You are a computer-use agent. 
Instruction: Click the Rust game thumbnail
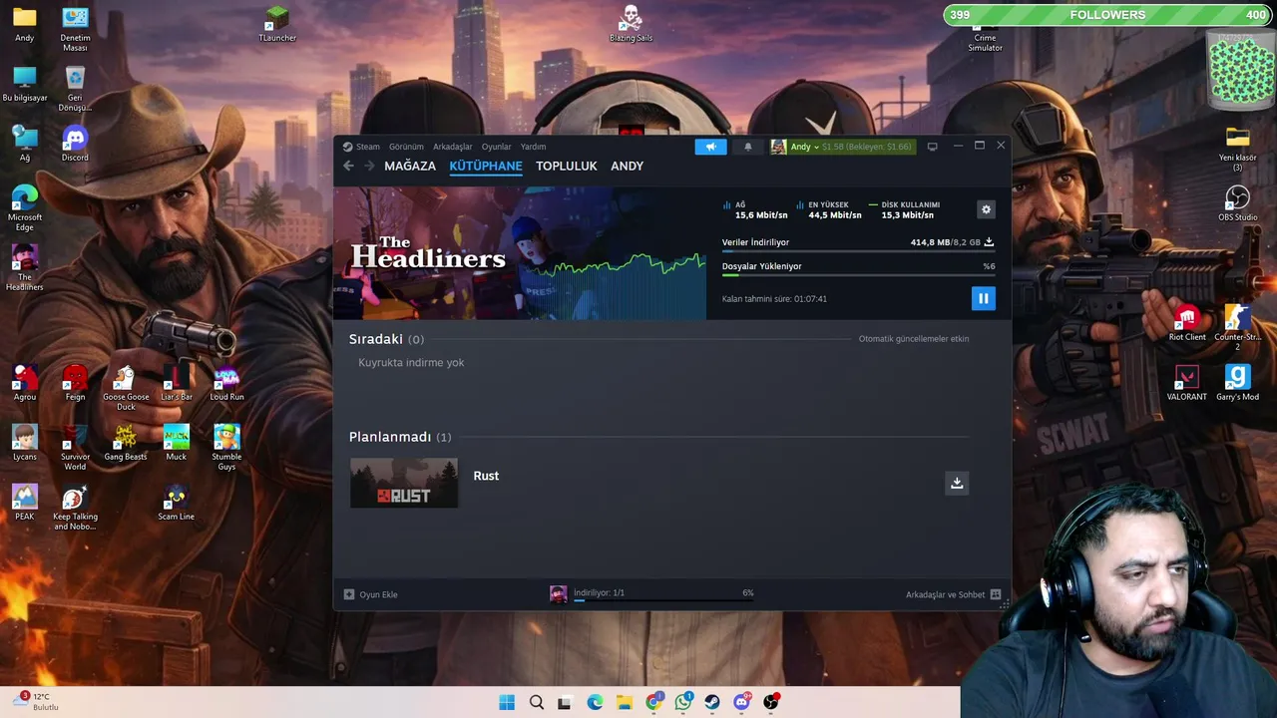click(x=404, y=483)
